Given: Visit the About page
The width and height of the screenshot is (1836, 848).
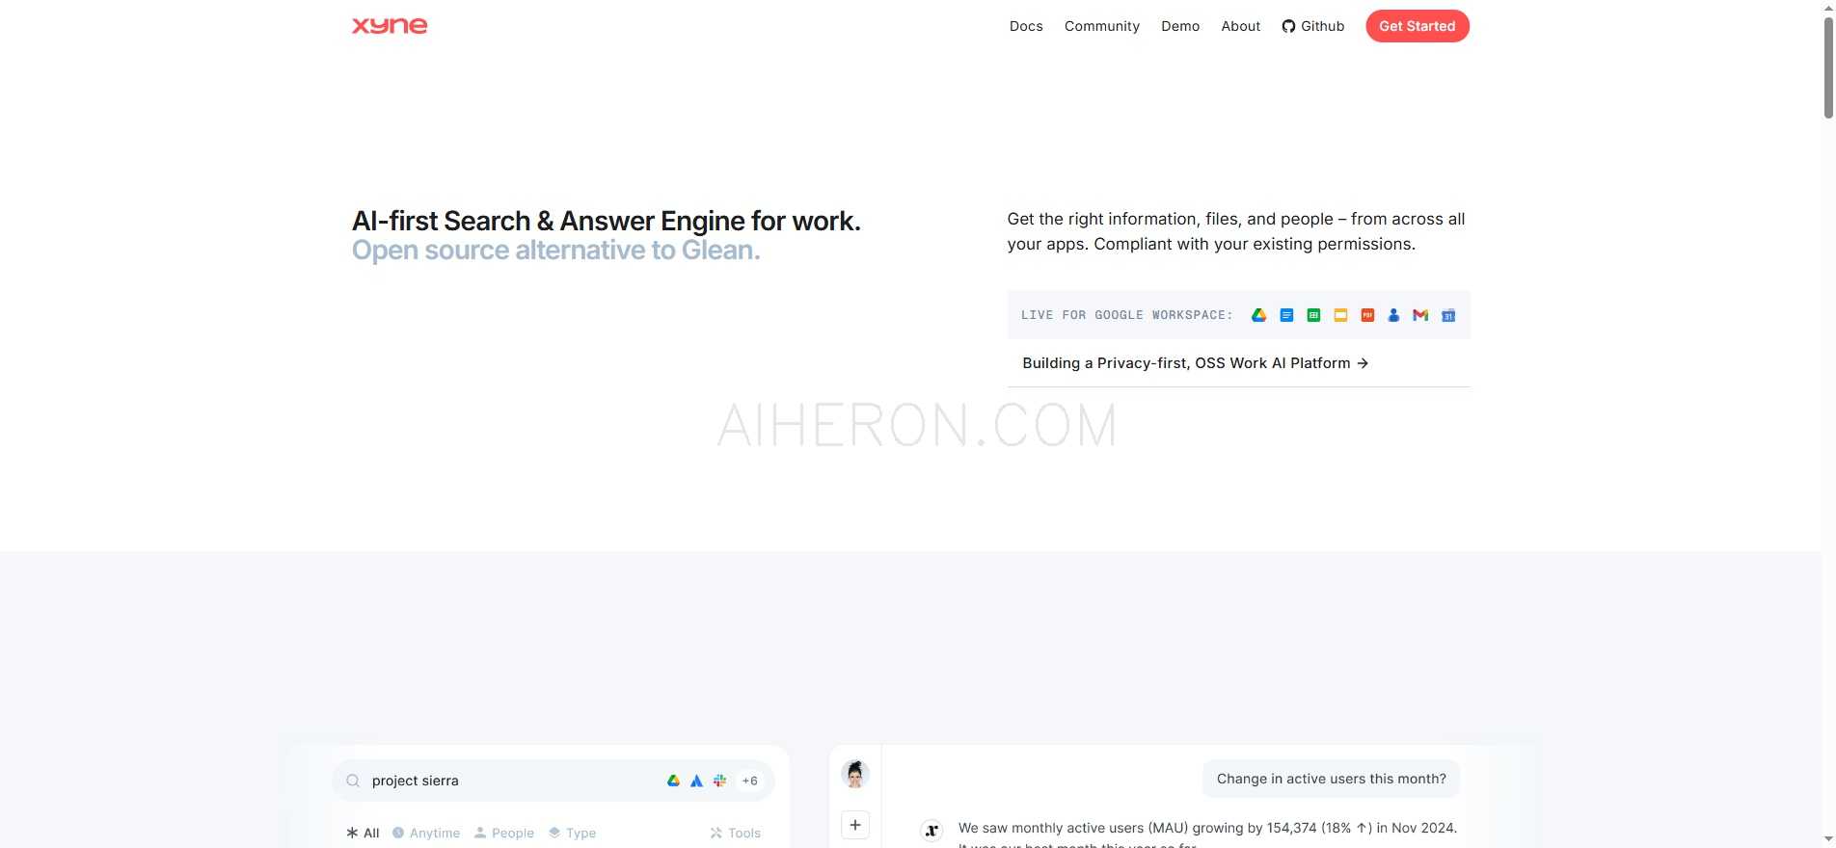Looking at the screenshot, I should (1240, 26).
